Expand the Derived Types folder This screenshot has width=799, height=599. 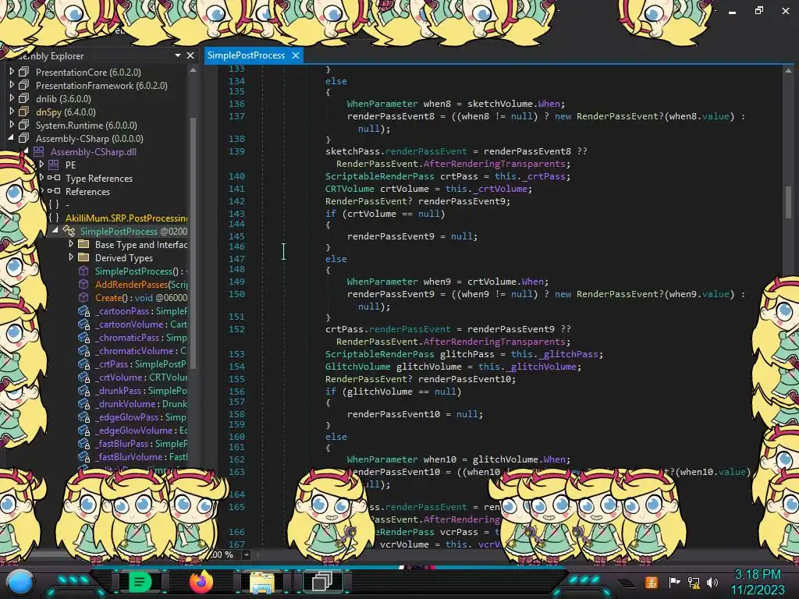[71, 257]
